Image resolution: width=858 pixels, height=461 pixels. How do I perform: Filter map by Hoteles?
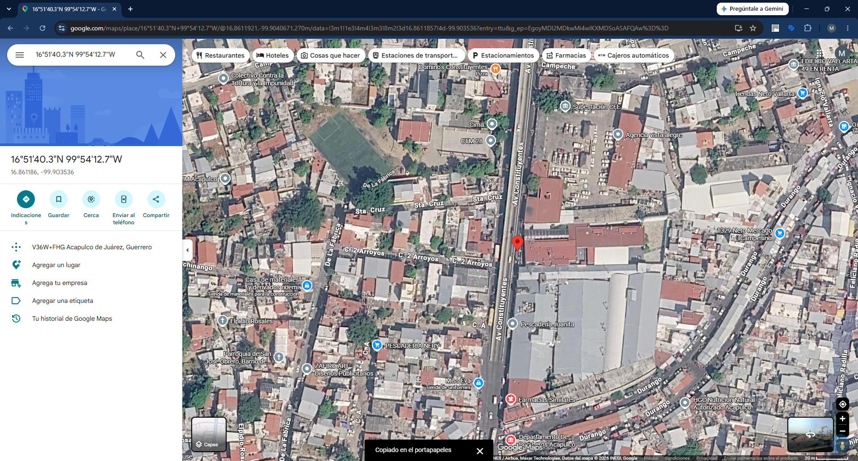coord(273,55)
